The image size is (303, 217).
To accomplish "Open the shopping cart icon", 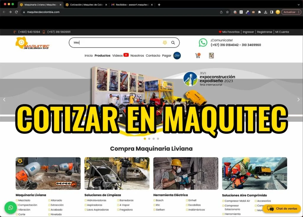I will click(x=198, y=56).
